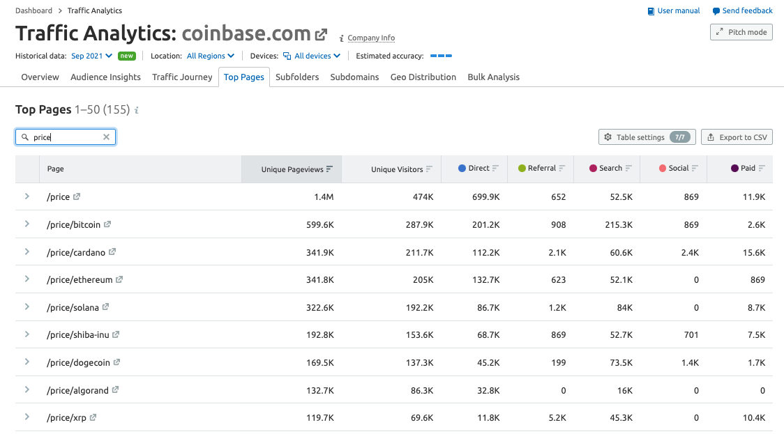784x434 pixels.
Task: Click the 215.3K search traffic cell
Action: [x=619, y=225]
